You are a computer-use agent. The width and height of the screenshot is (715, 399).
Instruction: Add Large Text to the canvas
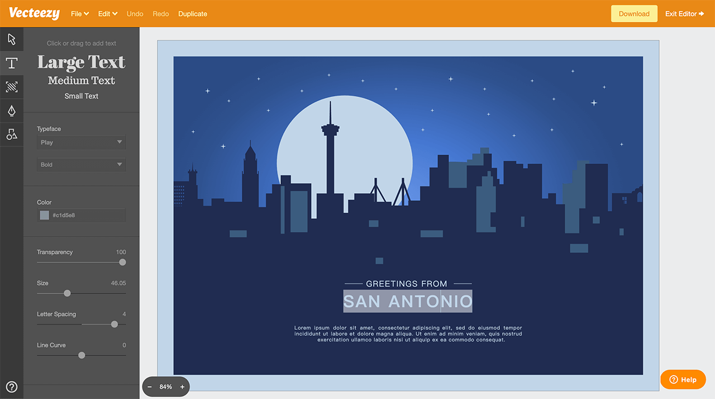click(x=81, y=63)
